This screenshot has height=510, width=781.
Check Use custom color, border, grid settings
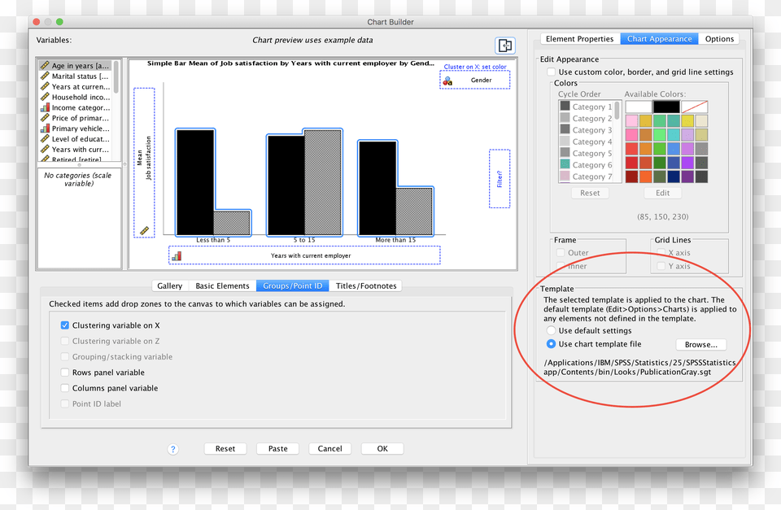coord(552,72)
